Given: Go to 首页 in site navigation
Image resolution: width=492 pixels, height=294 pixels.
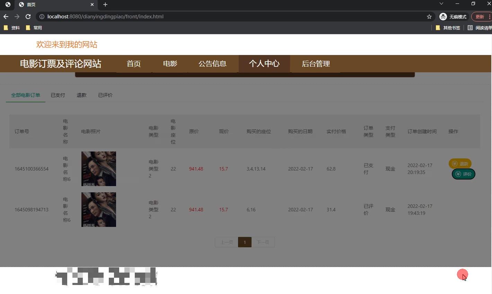Looking at the screenshot, I should click(x=134, y=64).
